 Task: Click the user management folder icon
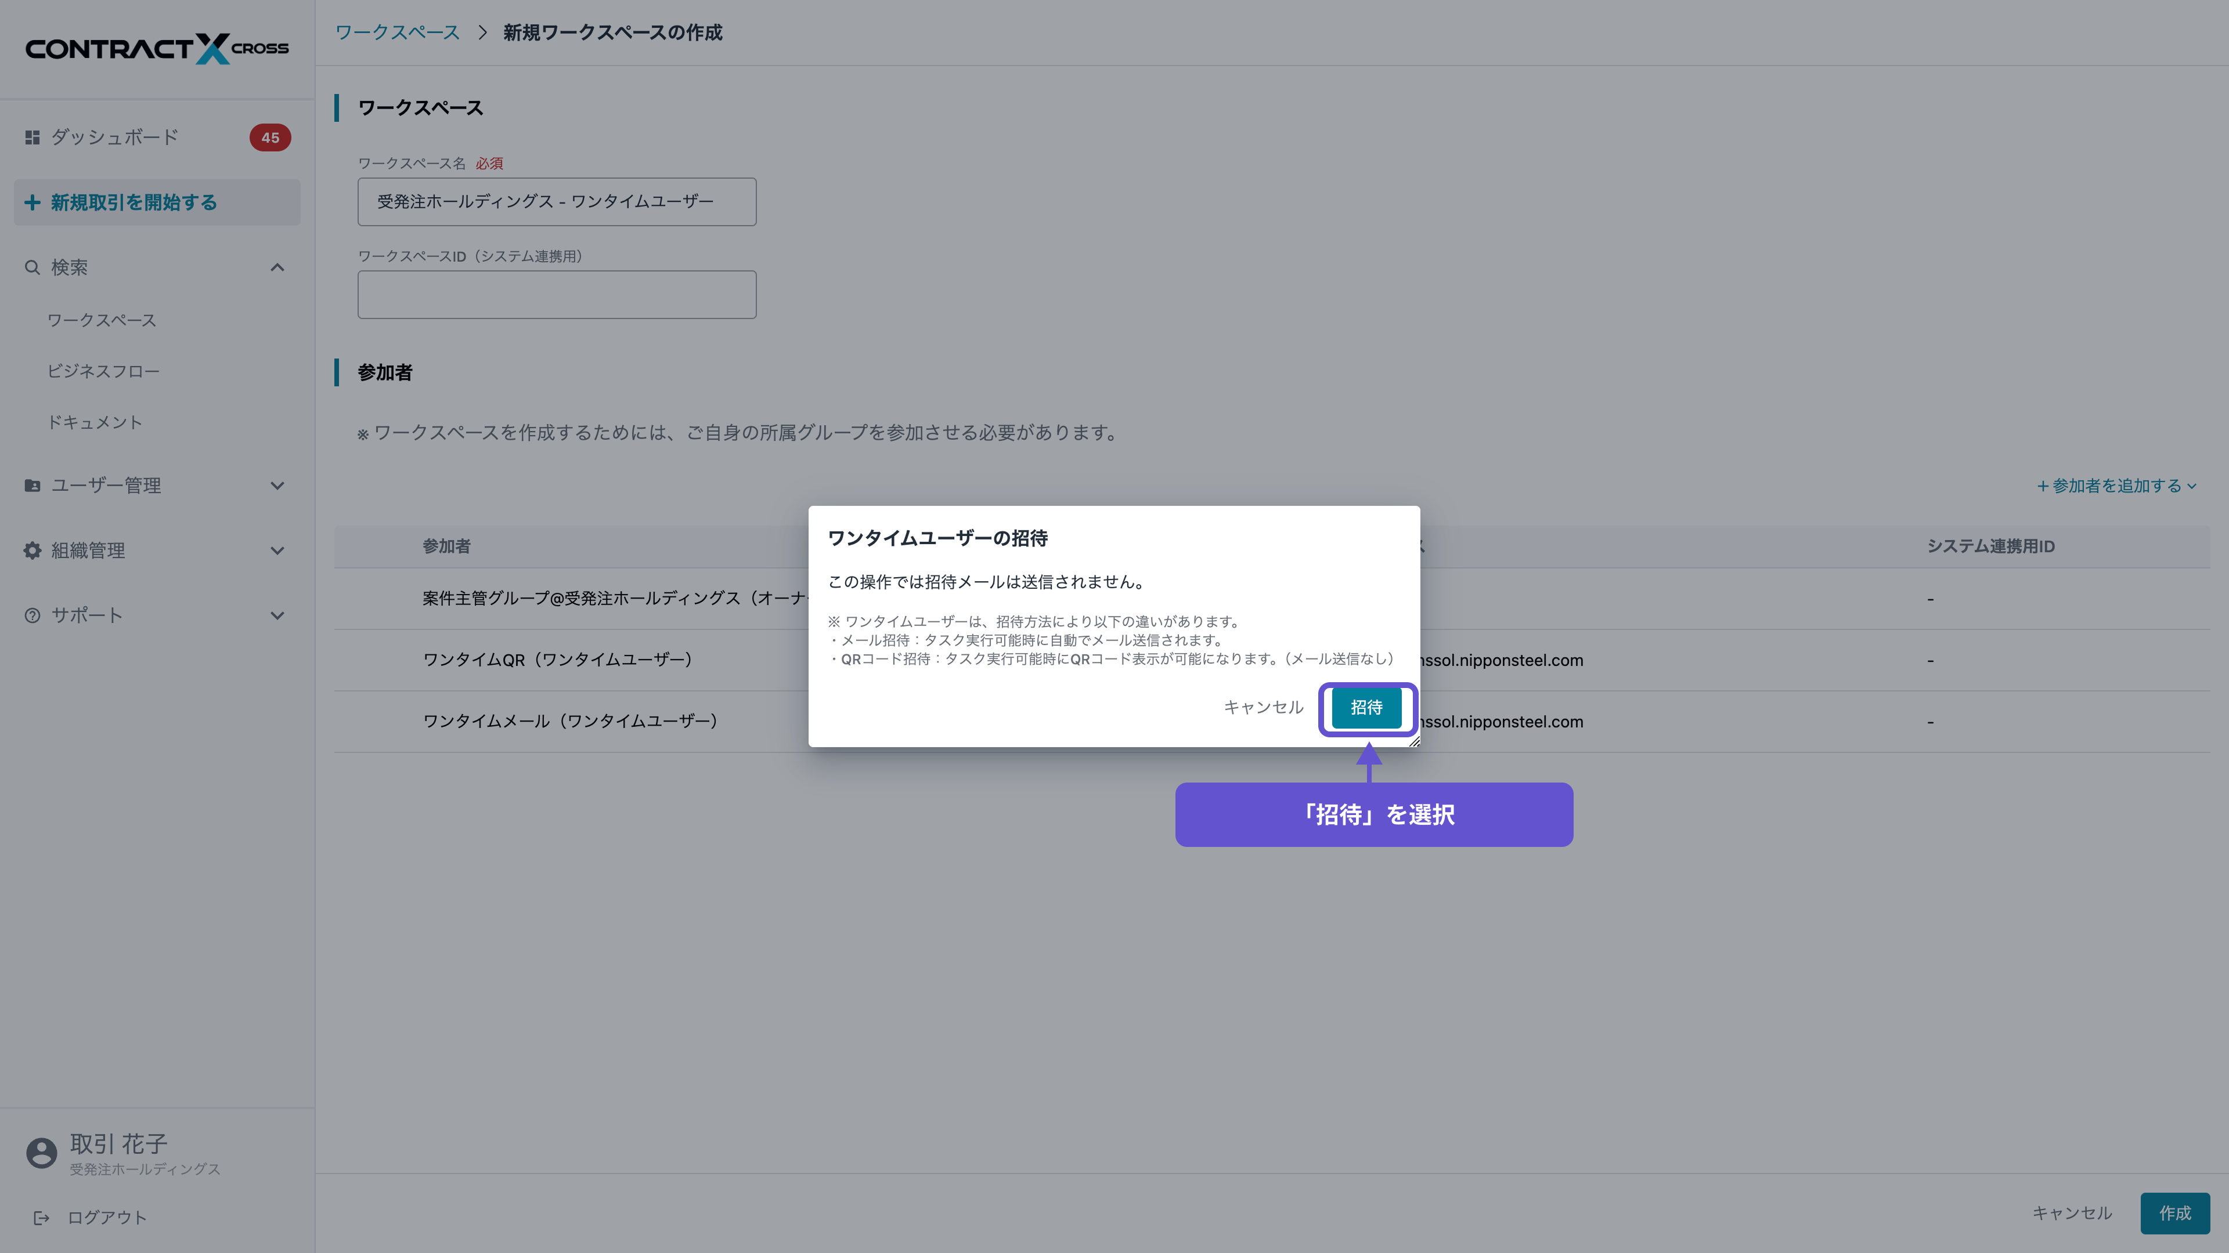[32, 486]
